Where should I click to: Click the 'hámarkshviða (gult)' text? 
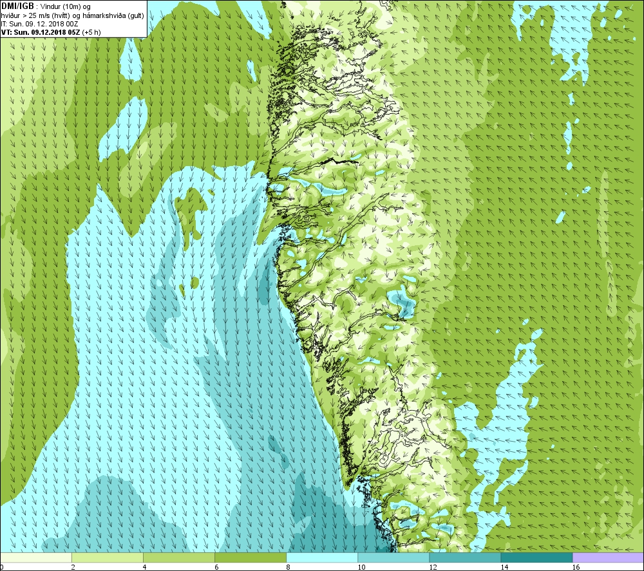112,15
